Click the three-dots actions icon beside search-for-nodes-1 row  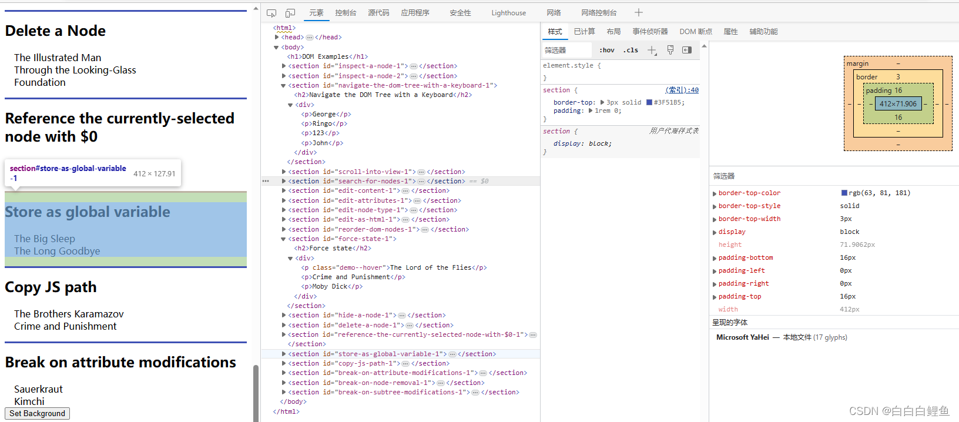266,181
